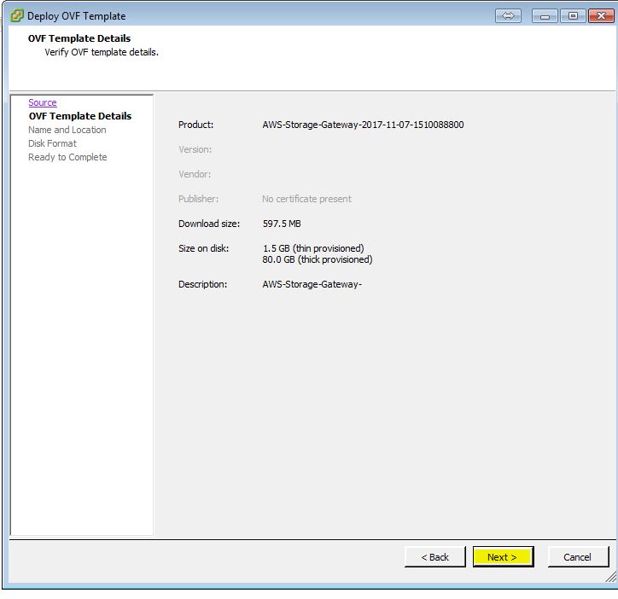Click the 1.5 GB thin provisioned size text
Screen dimensions: 618x599
click(312, 248)
